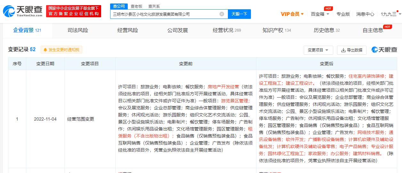Click the download icon on 导出数据

[343, 50]
